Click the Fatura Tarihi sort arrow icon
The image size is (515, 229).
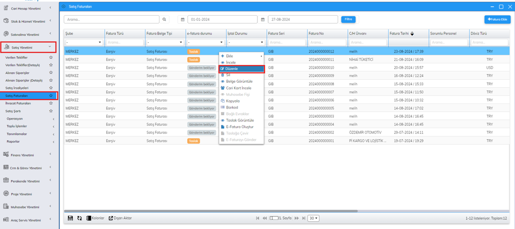pos(412,34)
